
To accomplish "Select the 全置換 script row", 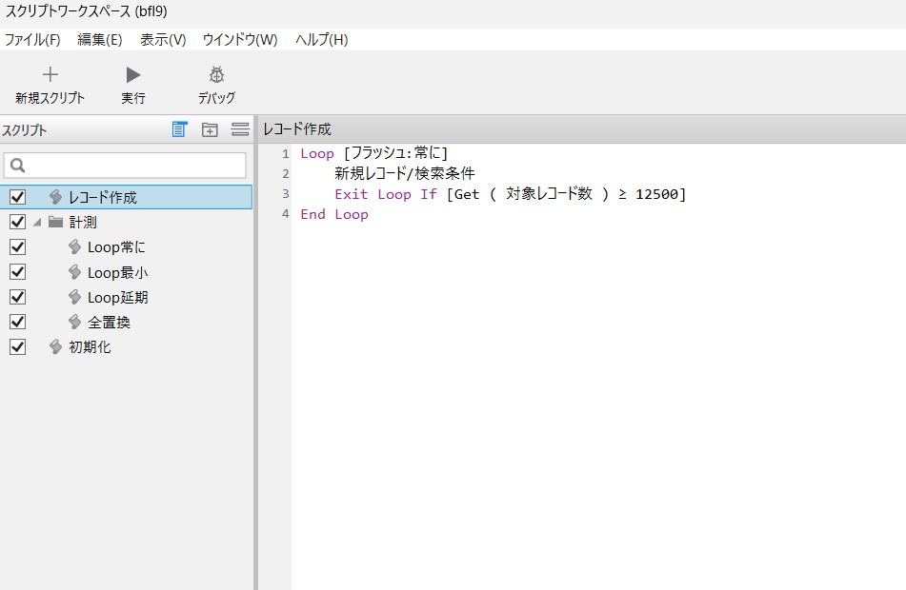I will (126, 322).
